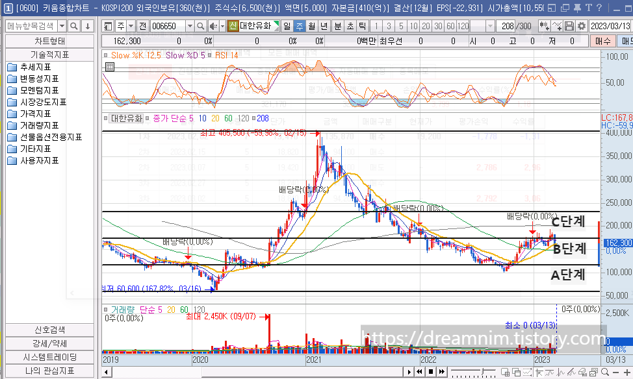Viewport: 633px width, 379px height.
Task: Open the menu search dropdown arrow
Action: pyautogui.click(x=62, y=26)
